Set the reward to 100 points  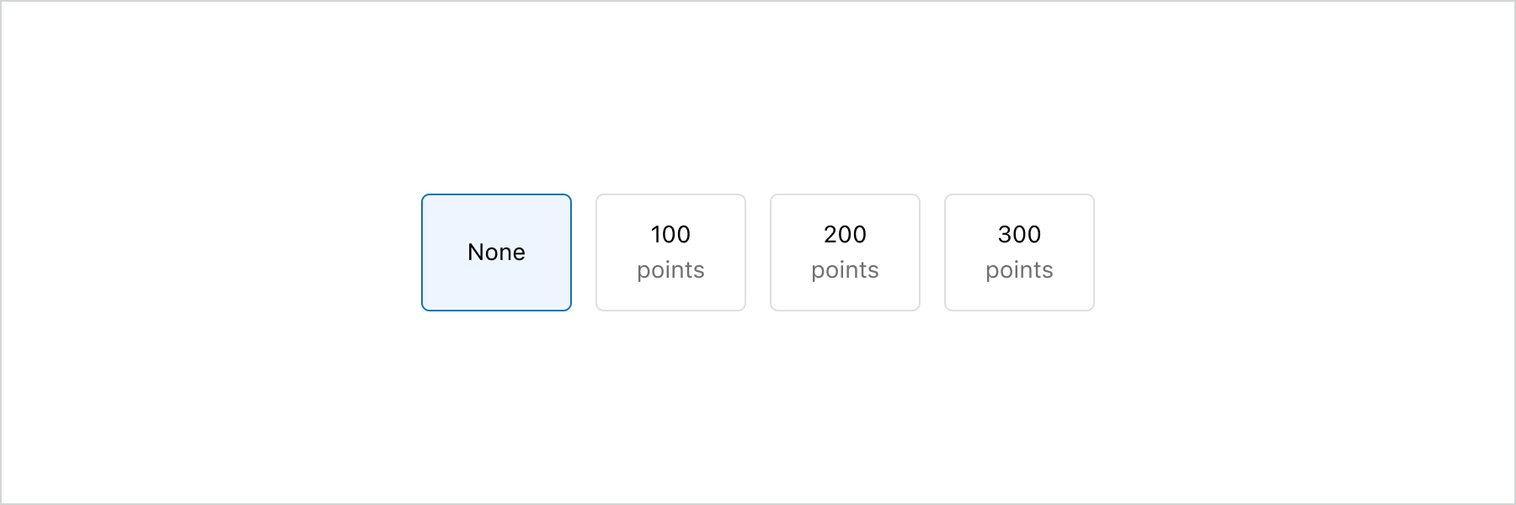coord(670,252)
